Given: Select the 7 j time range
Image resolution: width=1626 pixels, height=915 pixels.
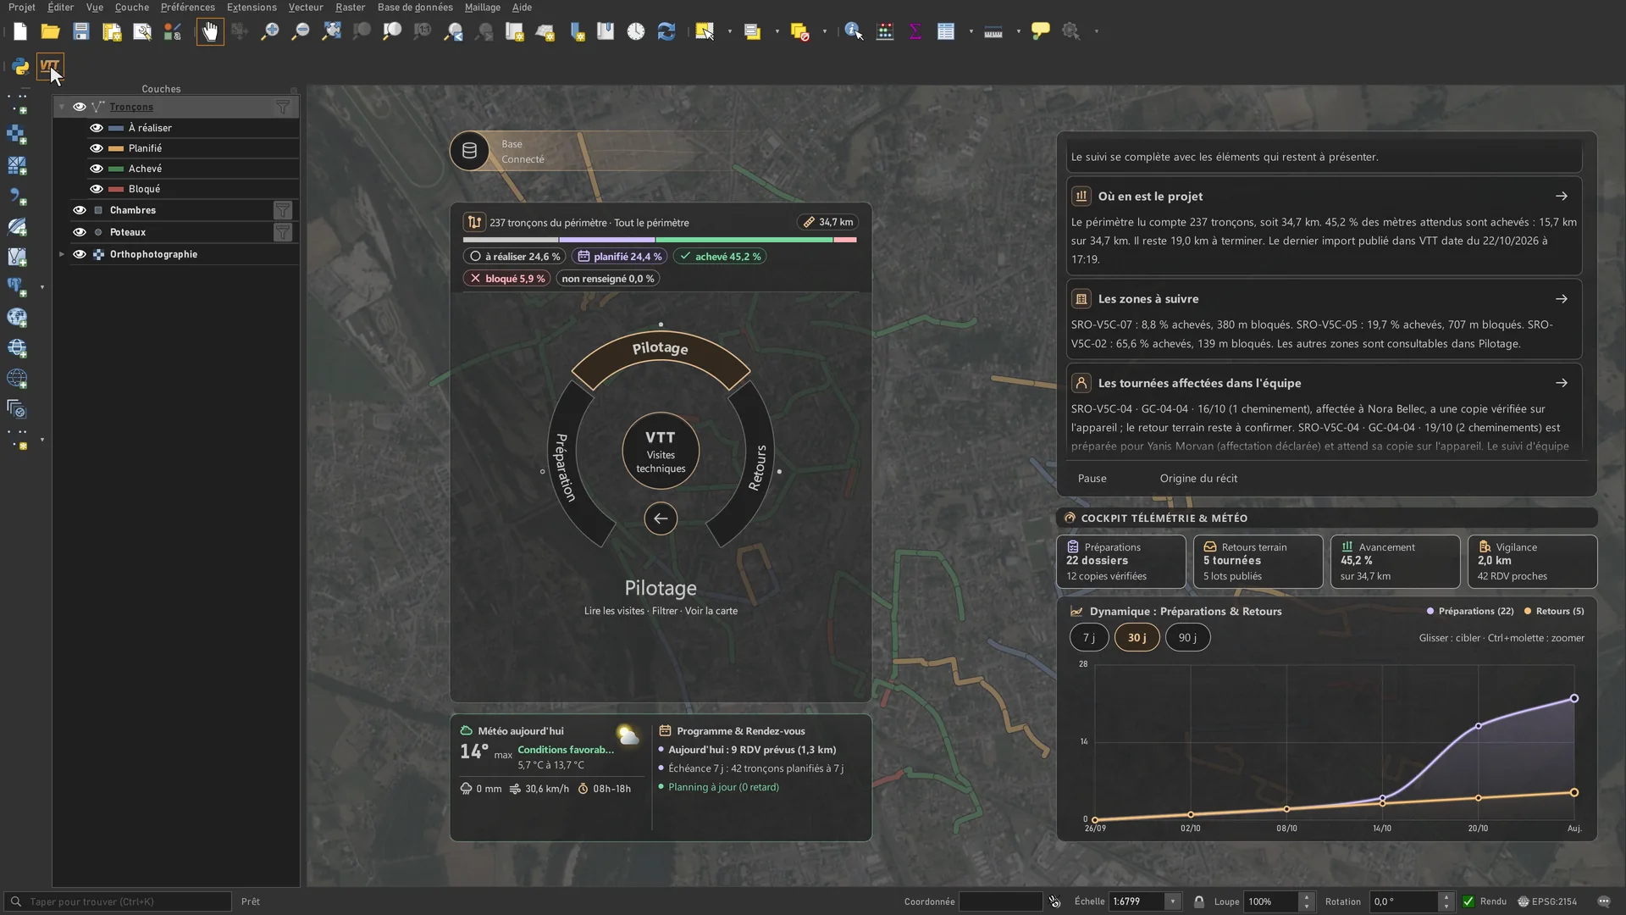Looking at the screenshot, I should 1089,637.
